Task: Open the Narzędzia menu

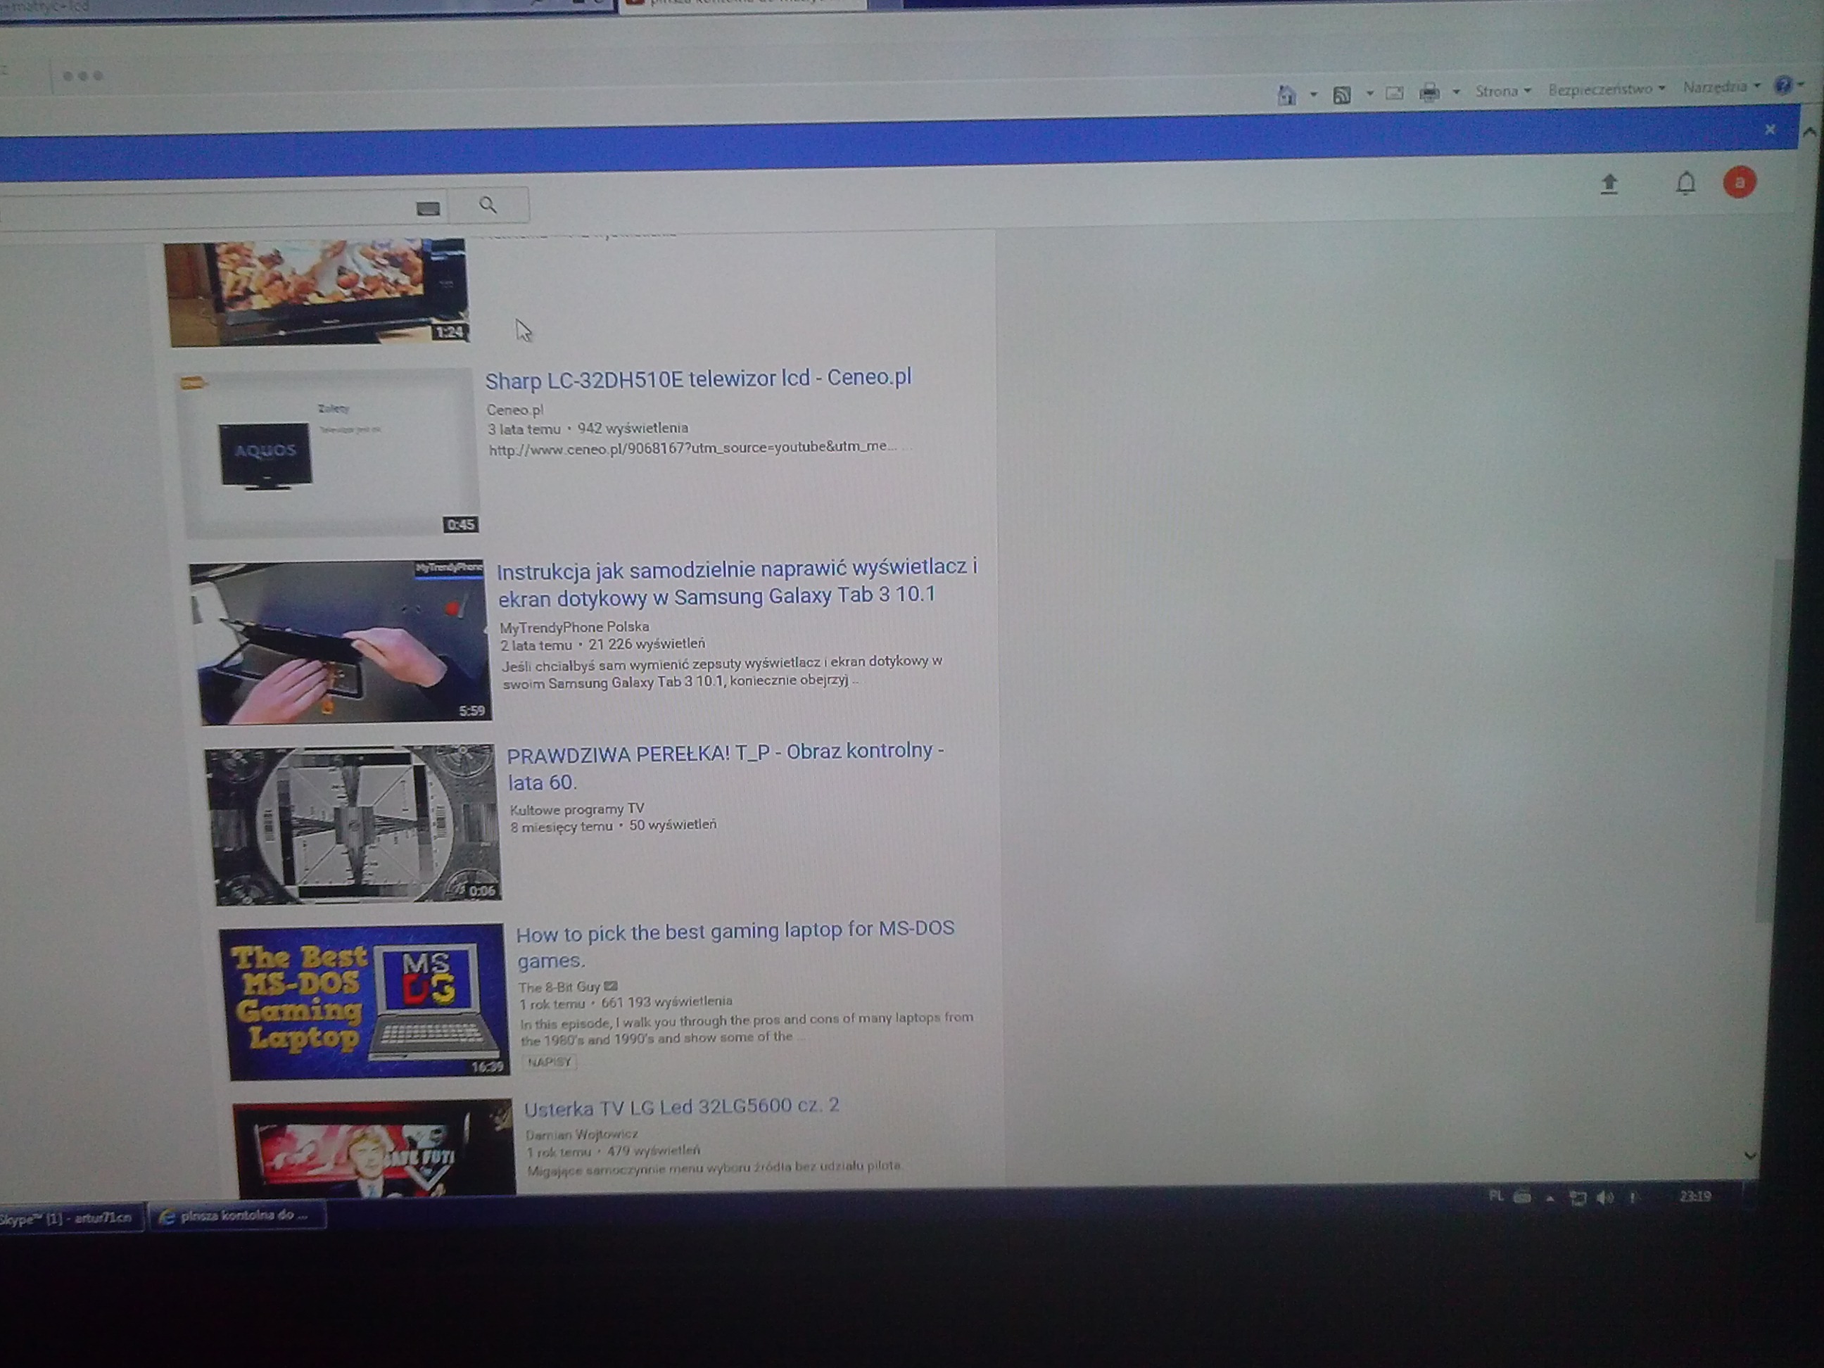Action: (1721, 86)
